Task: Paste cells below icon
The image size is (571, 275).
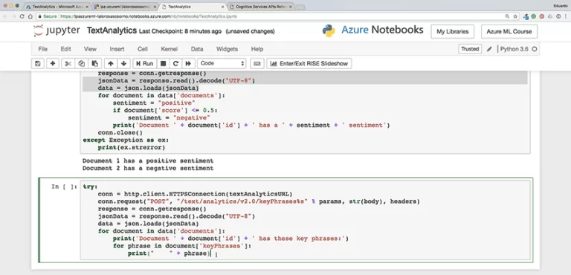Action: (94, 63)
